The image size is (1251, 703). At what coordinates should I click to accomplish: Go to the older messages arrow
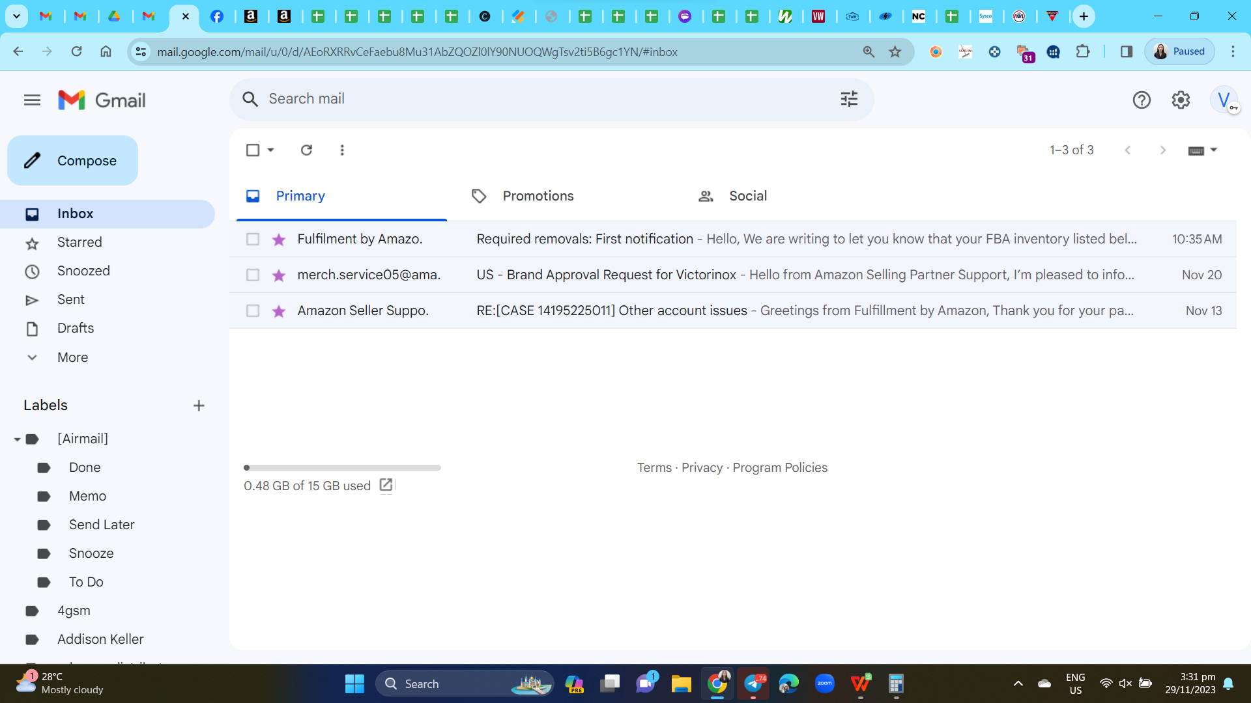coord(1163,150)
